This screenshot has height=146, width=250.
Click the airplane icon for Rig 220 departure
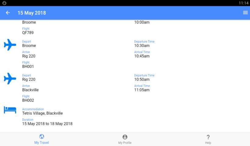pos(10,78)
